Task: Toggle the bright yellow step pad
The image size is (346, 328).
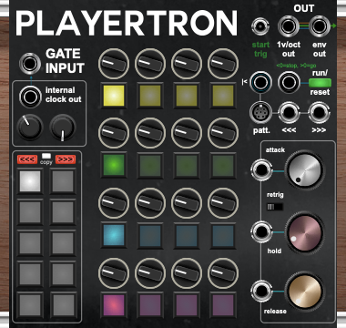Action: [x=114, y=96]
